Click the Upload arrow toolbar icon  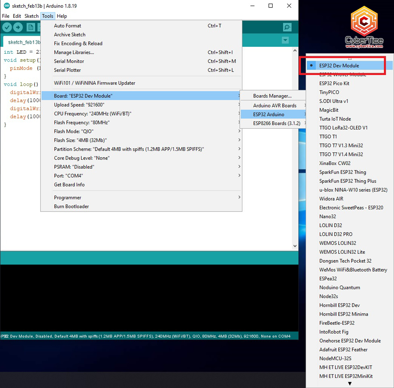pos(18,27)
